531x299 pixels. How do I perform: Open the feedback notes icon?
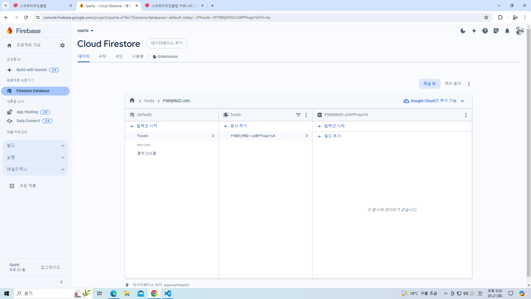point(496,31)
